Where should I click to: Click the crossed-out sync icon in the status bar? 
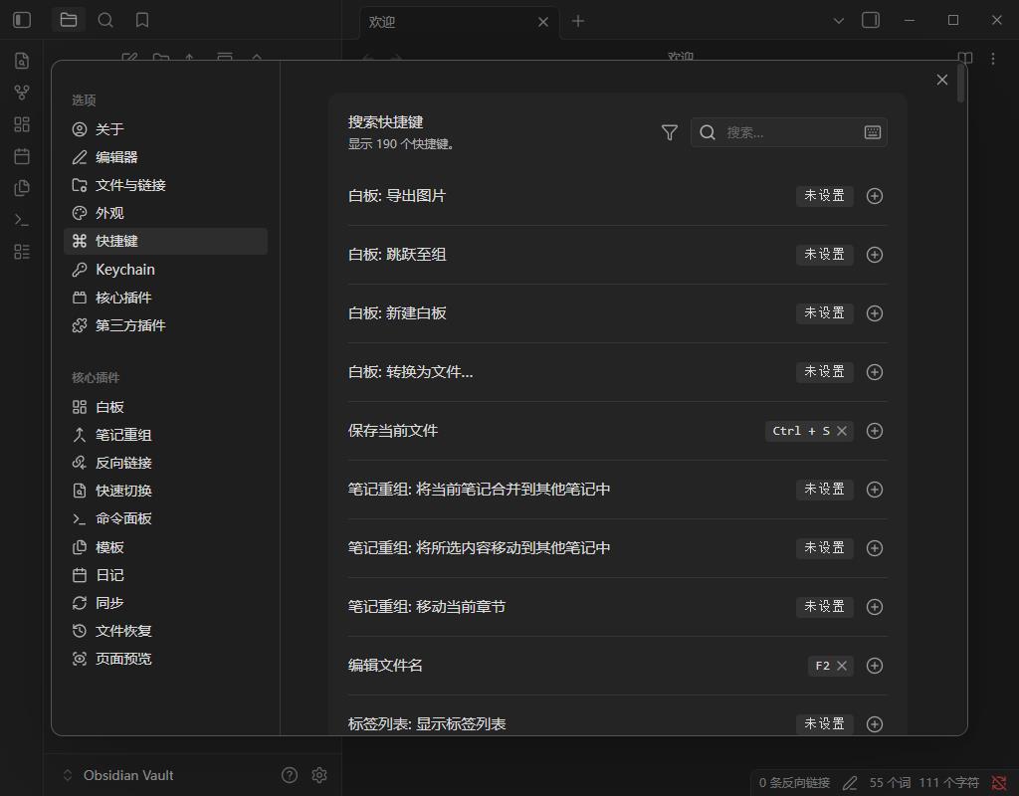999,782
